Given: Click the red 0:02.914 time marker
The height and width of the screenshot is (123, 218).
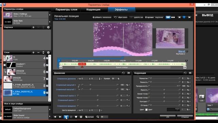Looking at the screenshot, I should [82, 64].
